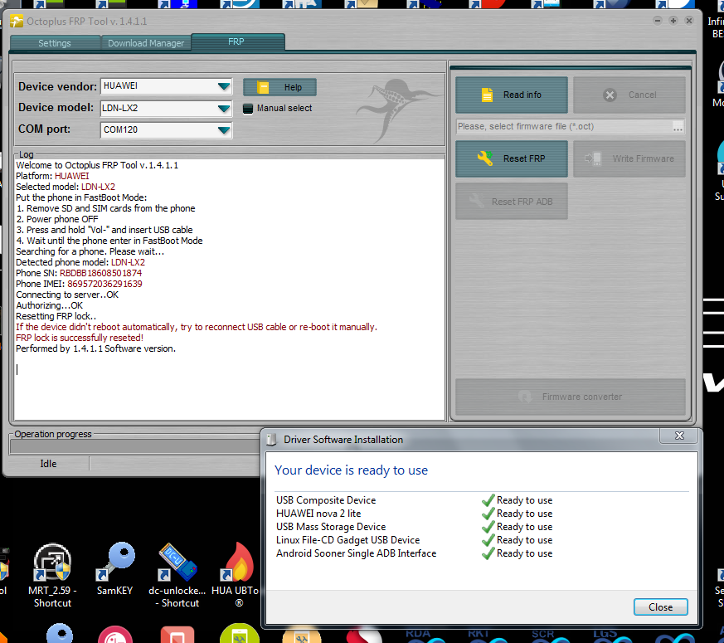Click the Help button

click(279, 87)
